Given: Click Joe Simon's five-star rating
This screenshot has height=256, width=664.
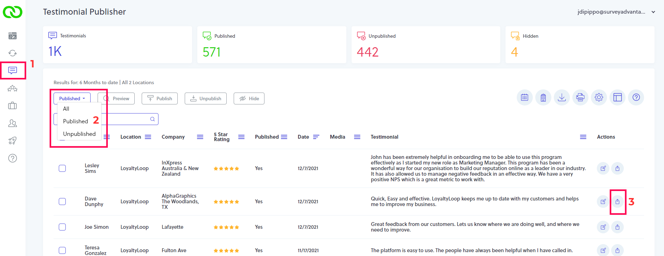Looking at the screenshot, I should coord(226,227).
